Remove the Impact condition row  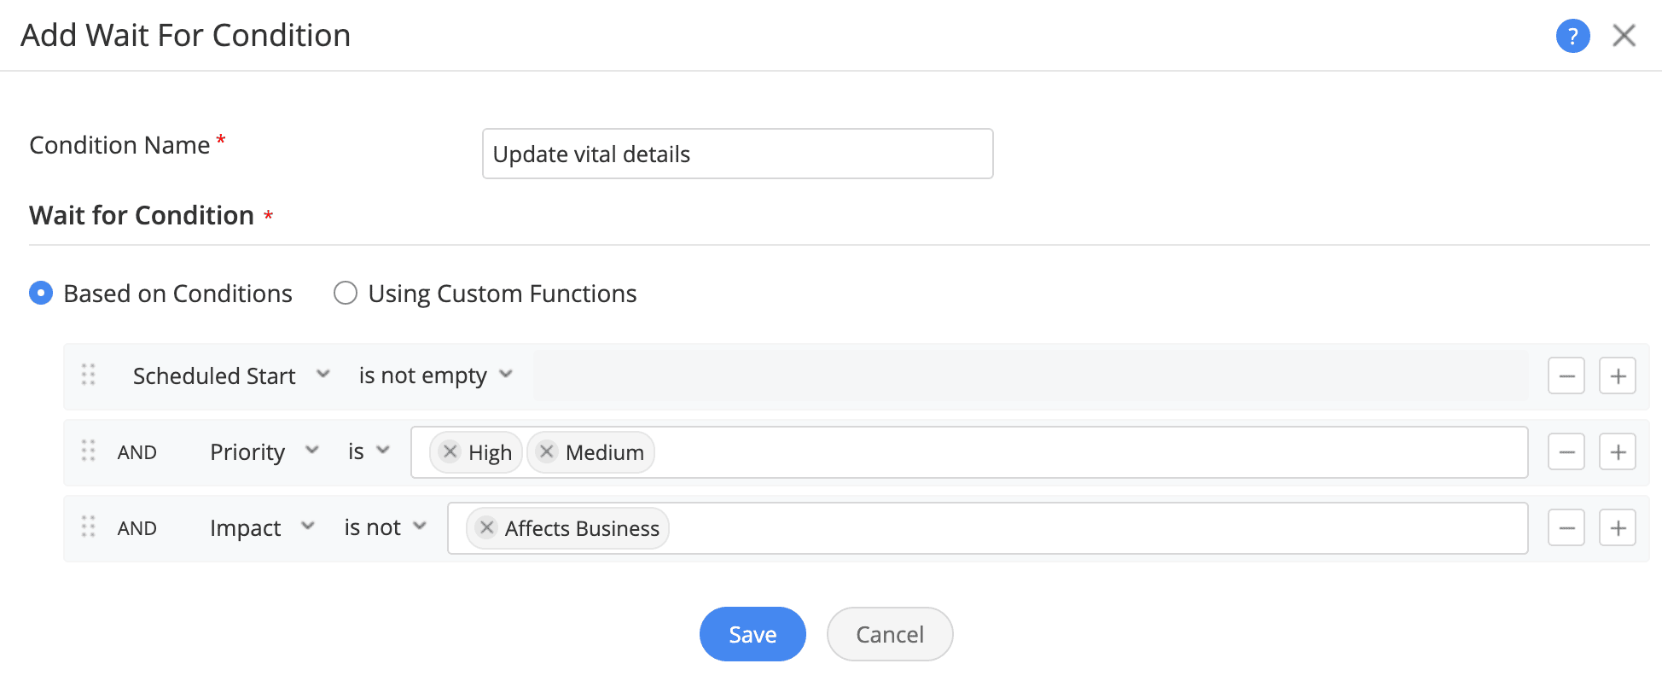(x=1566, y=528)
